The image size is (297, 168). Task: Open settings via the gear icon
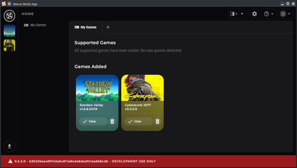pos(254,14)
